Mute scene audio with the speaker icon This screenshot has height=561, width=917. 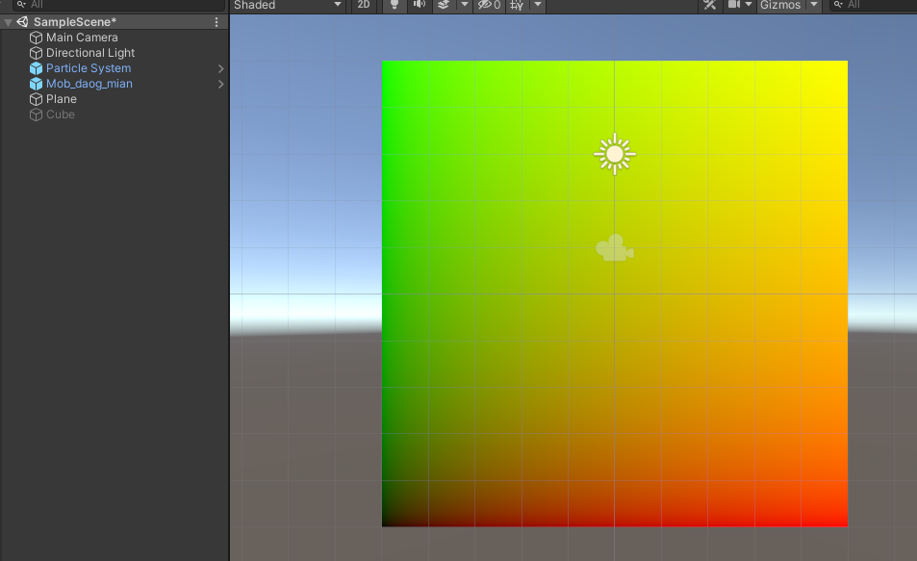[x=419, y=6]
